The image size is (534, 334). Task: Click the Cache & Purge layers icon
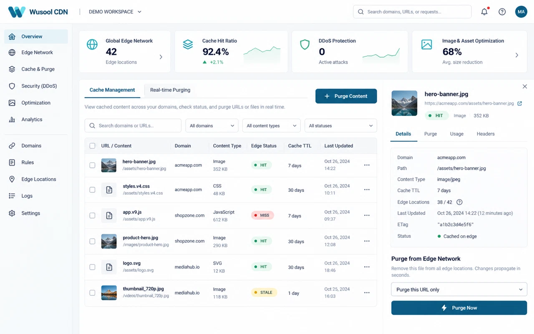click(x=12, y=69)
